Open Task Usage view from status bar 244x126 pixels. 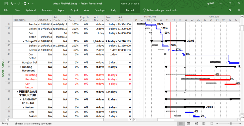point(189,124)
